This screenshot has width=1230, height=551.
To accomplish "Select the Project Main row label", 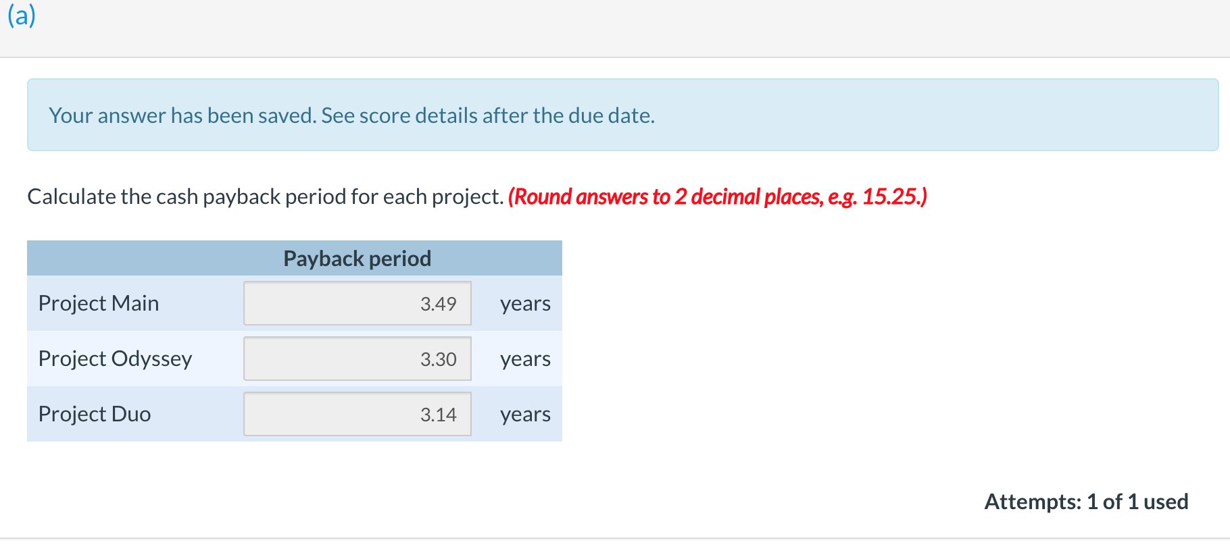I will point(99,303).
